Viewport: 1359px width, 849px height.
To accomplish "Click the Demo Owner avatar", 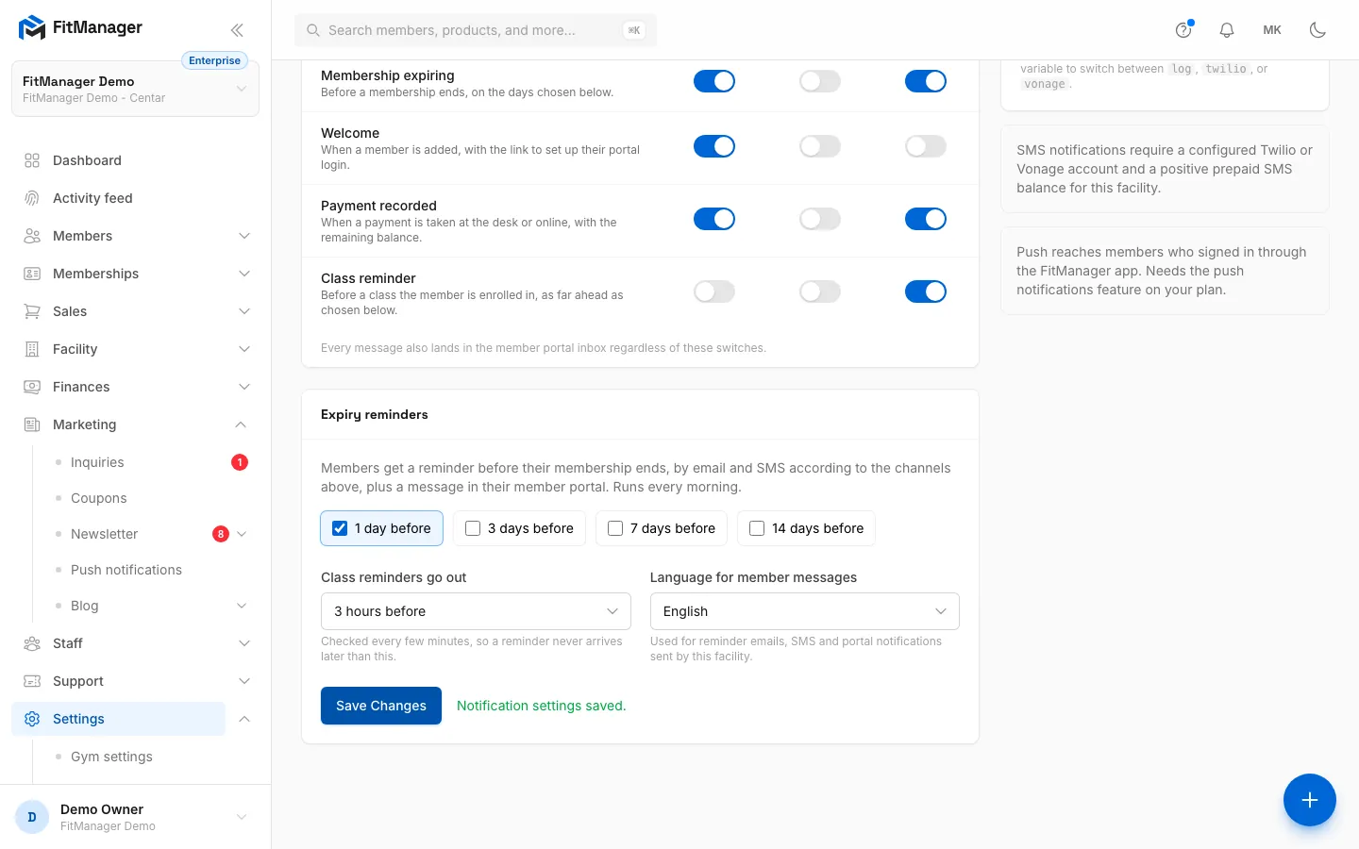I will coord(32,817).
